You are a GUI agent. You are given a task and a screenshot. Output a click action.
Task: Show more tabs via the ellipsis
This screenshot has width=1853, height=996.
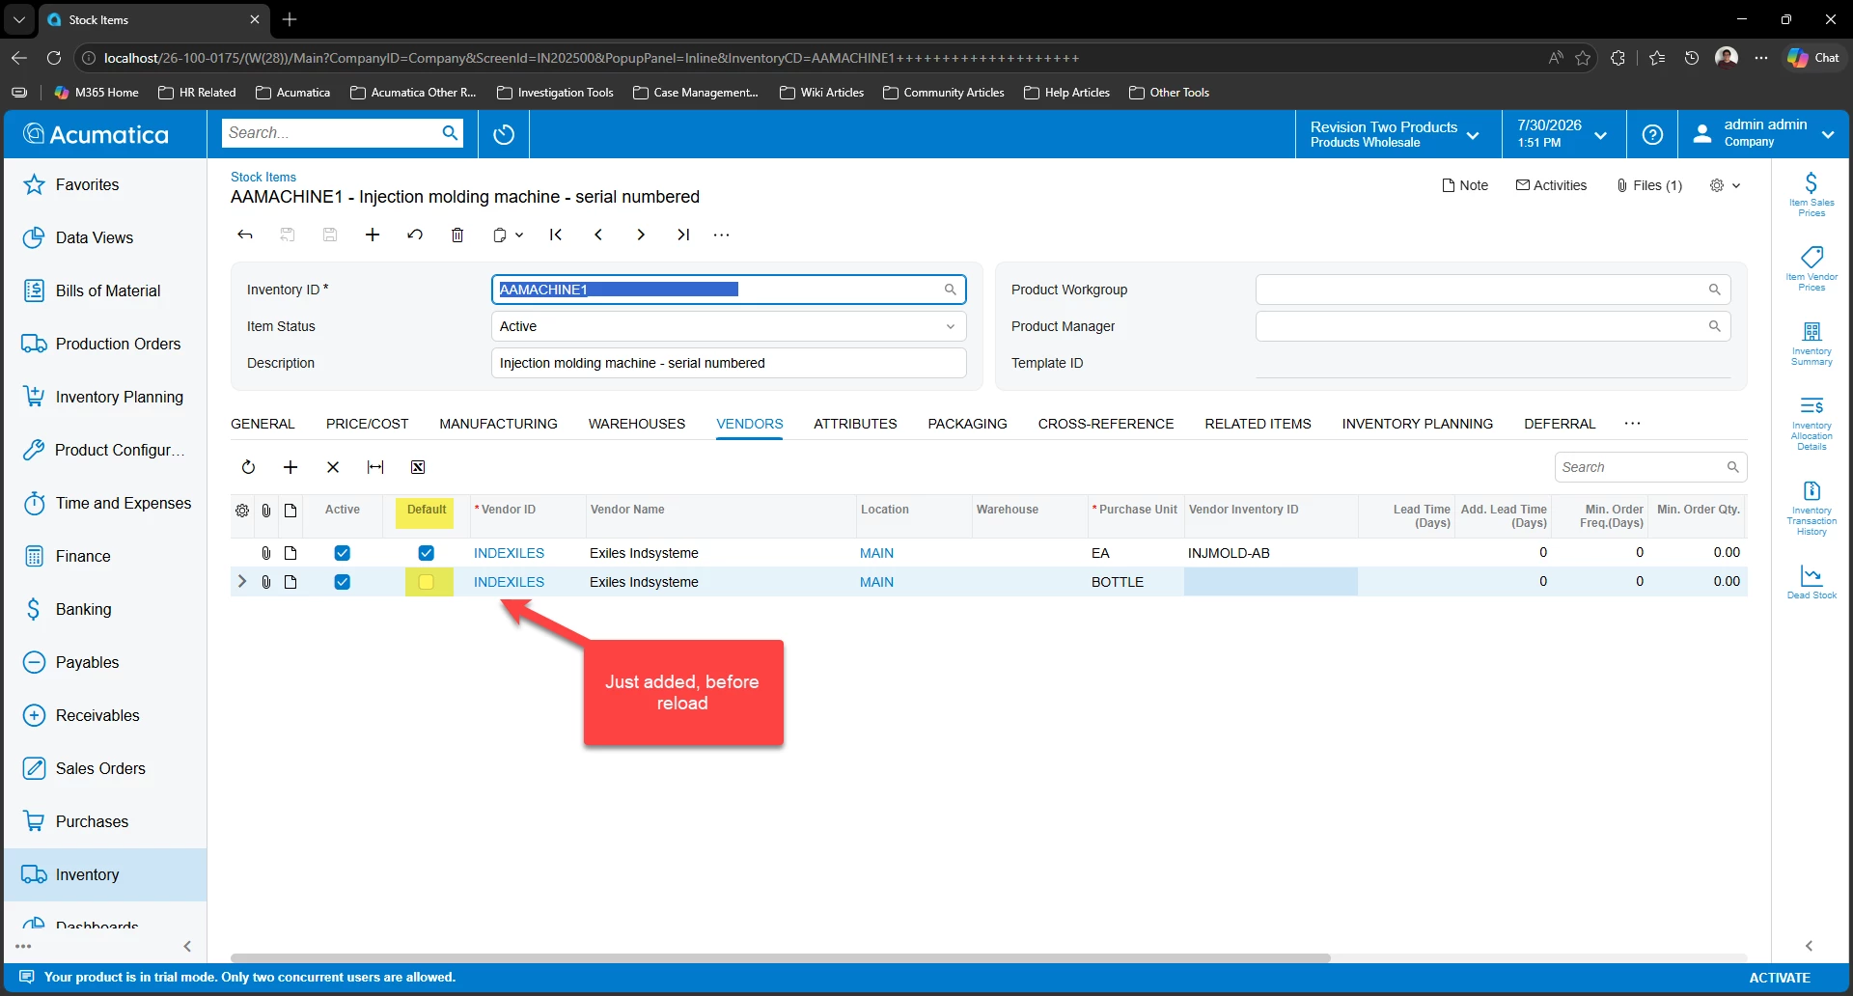[1632, 424]
